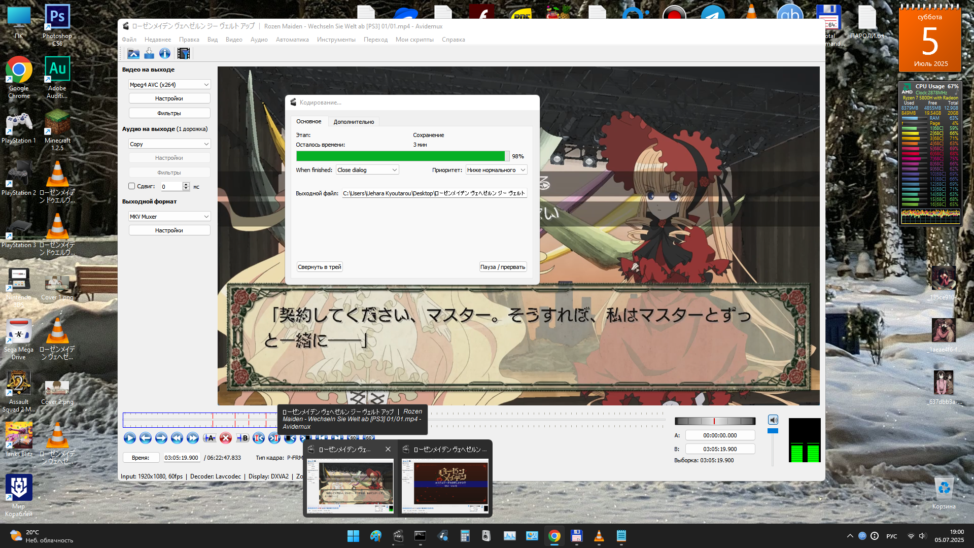Image resolution: width=974 pixels, height=548 pixels.
Task: Adjust the vertical volume slider
Action: coord(773,431)
